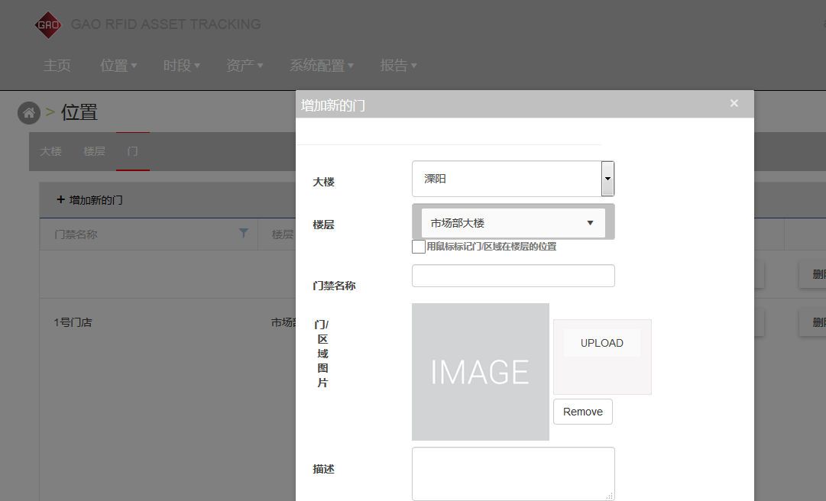
Task: Enable 用鼠标标记门/区域在楼层的位置 checkbox
Action: [x=419, y=247]
